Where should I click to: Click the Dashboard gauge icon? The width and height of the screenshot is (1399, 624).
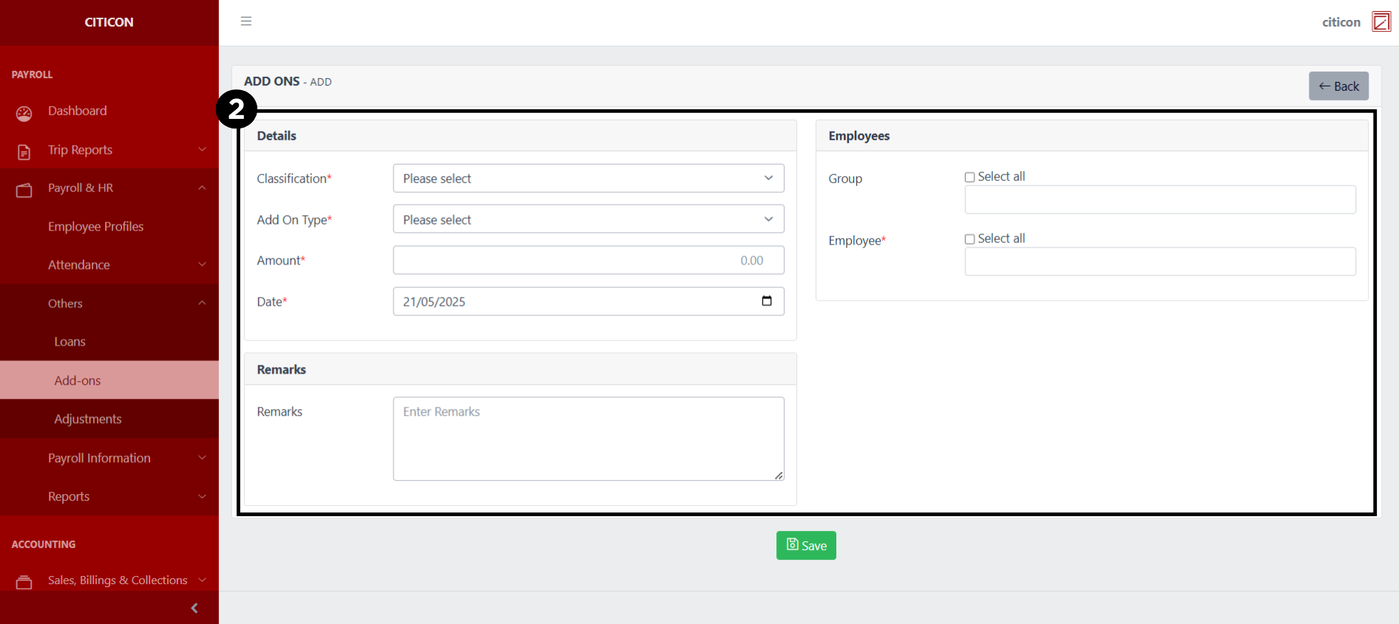point(24,113)
